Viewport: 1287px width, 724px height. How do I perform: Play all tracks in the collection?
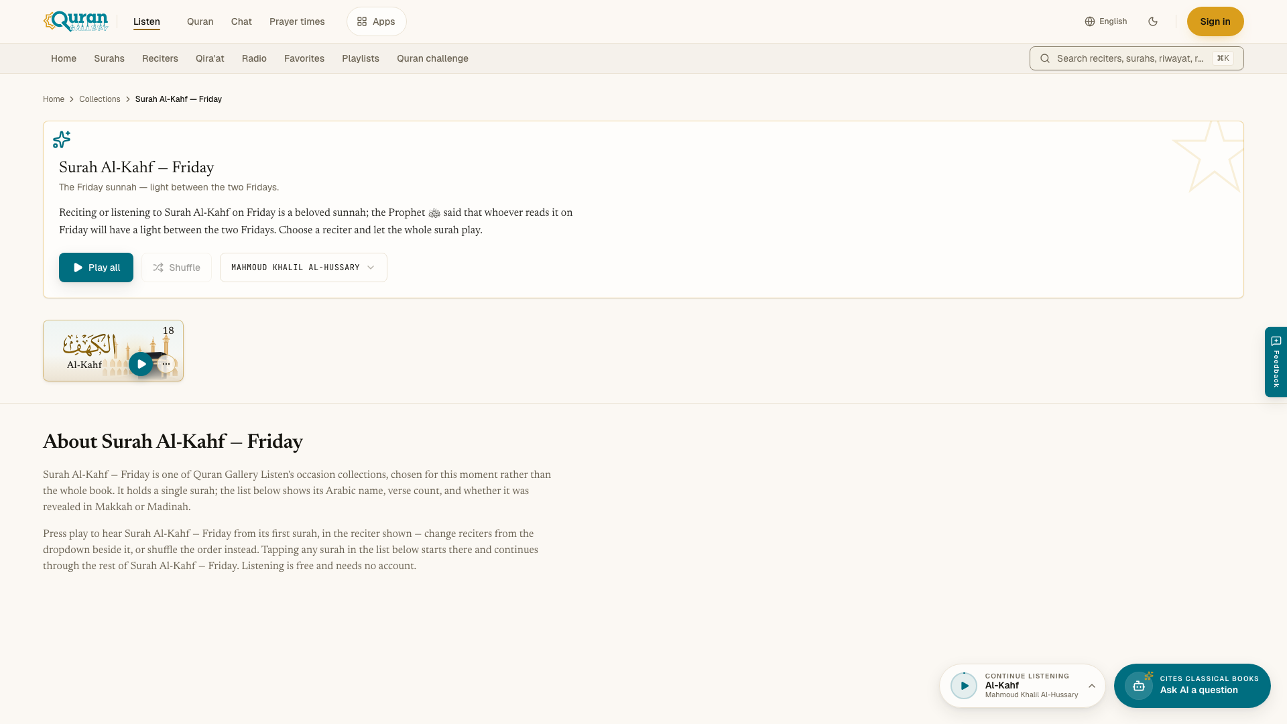coord(96,267)
